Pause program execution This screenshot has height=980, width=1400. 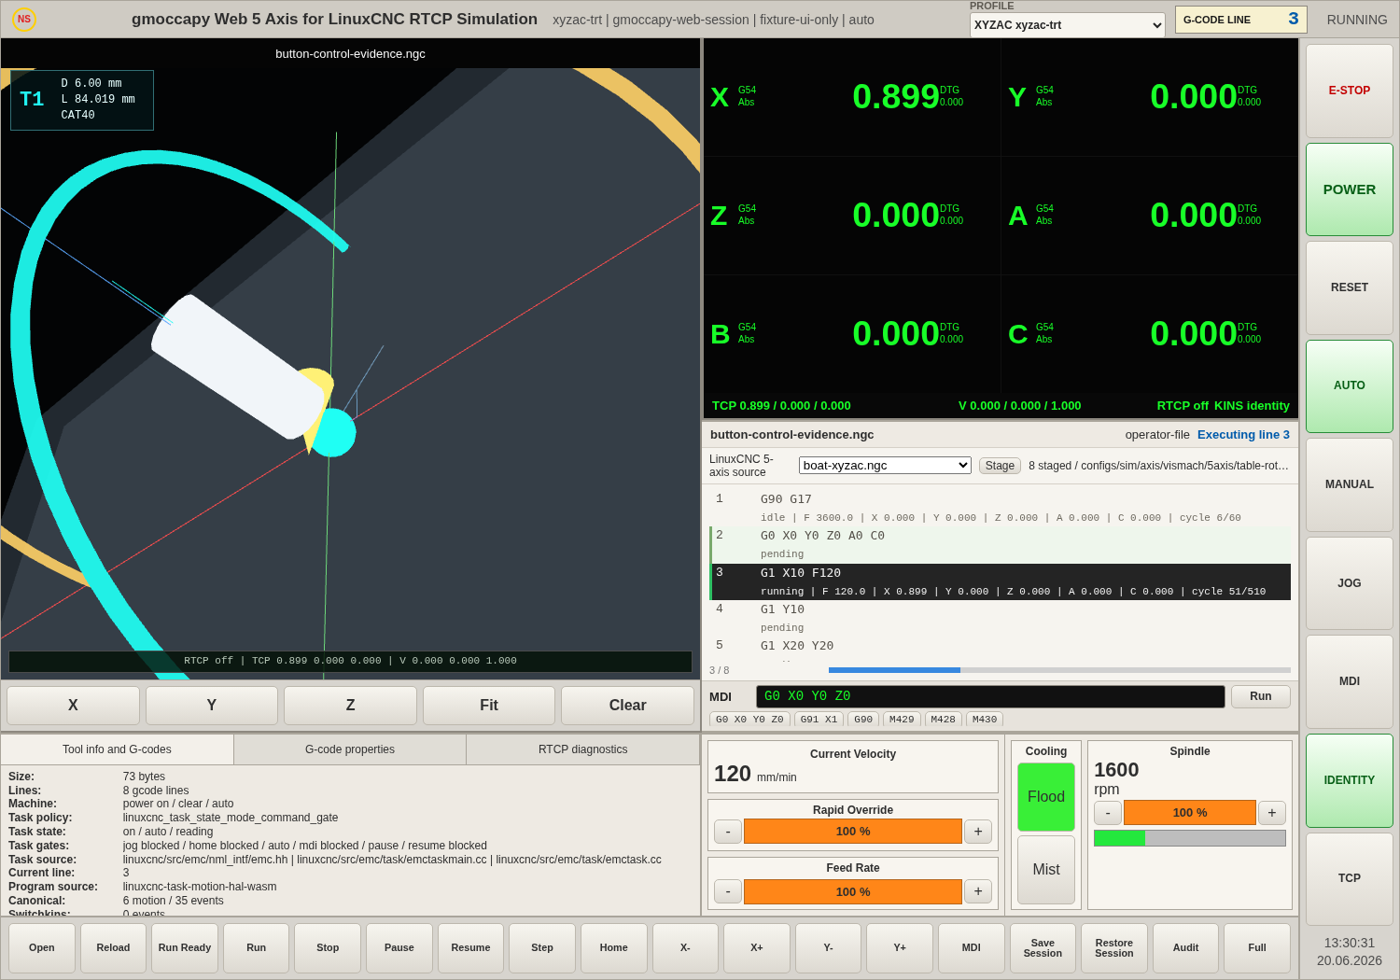399,948
